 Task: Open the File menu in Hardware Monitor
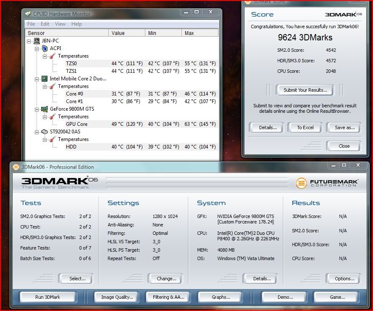31,24
